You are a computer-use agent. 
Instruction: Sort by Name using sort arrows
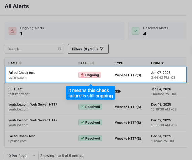[x=20, y=63]
